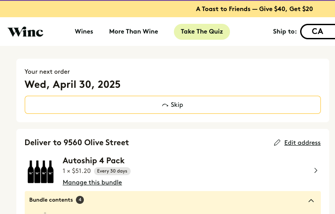Viewport: 335px width, 214px height.
Task: Click the skip arrow icon
Action: pyautogui.click(x=165, y=105)
